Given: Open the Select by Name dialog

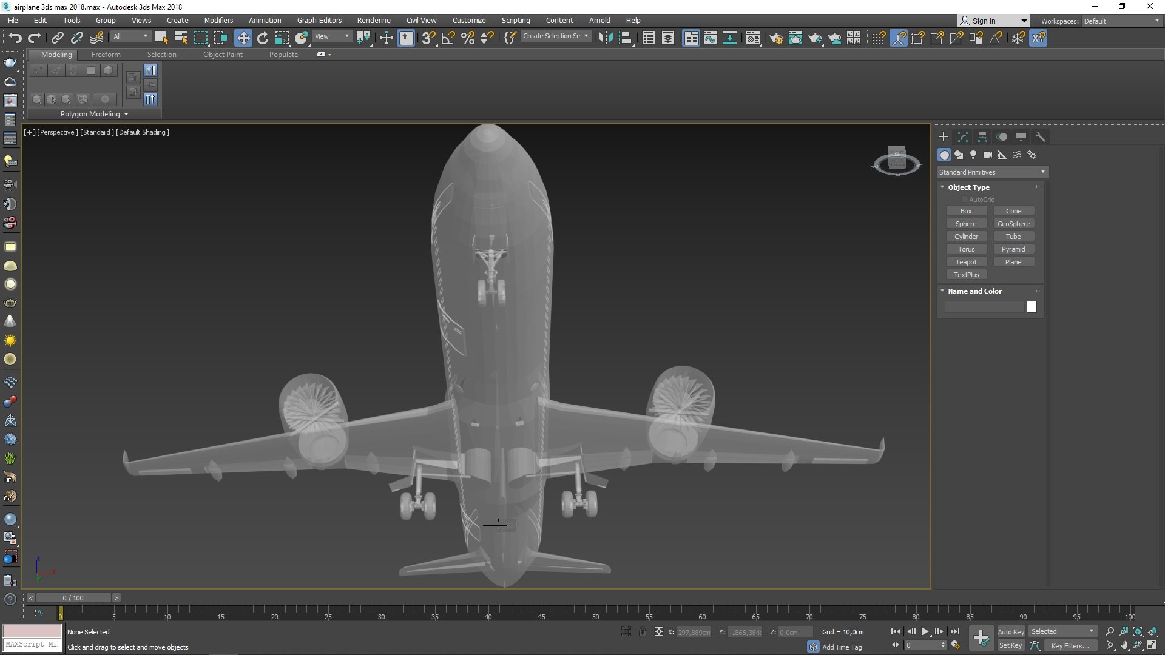Looking at the screenshot, I should [180, 38].
